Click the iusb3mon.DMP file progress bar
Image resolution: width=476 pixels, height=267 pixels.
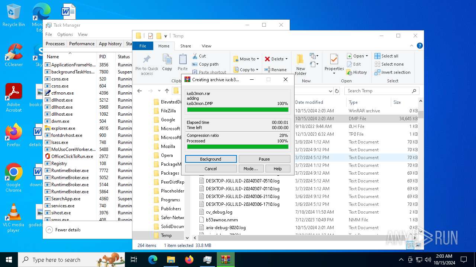tap(238, 109)
